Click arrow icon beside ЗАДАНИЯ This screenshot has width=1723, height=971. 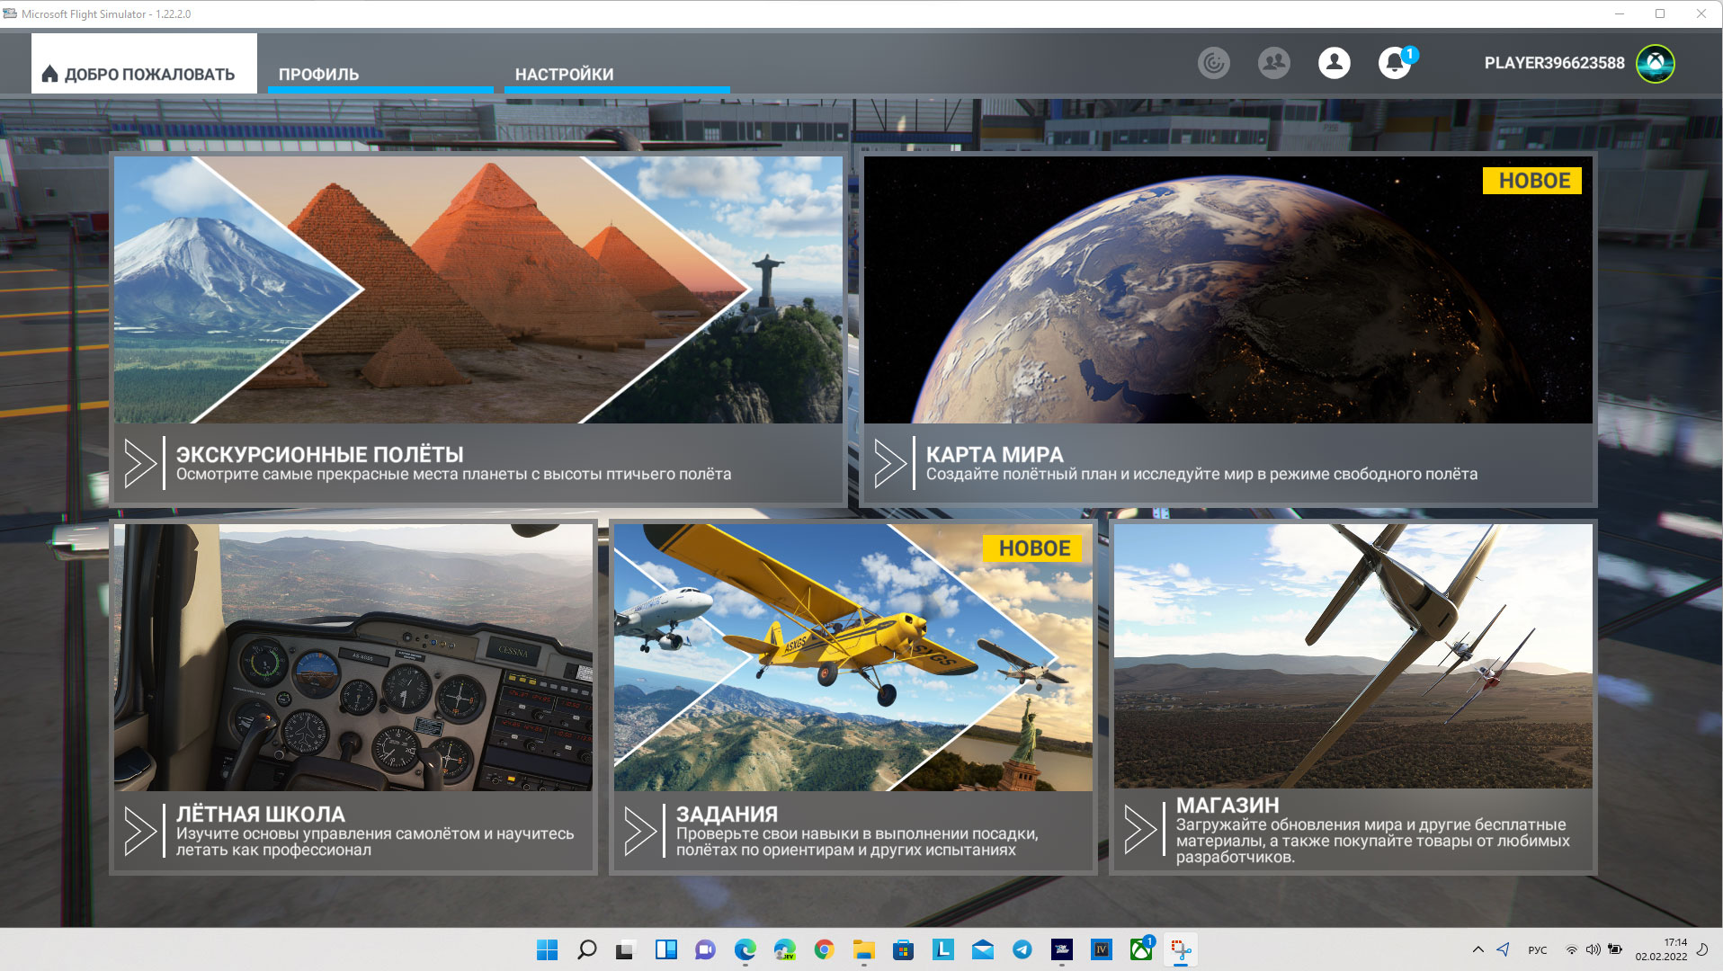click(640, 831)
